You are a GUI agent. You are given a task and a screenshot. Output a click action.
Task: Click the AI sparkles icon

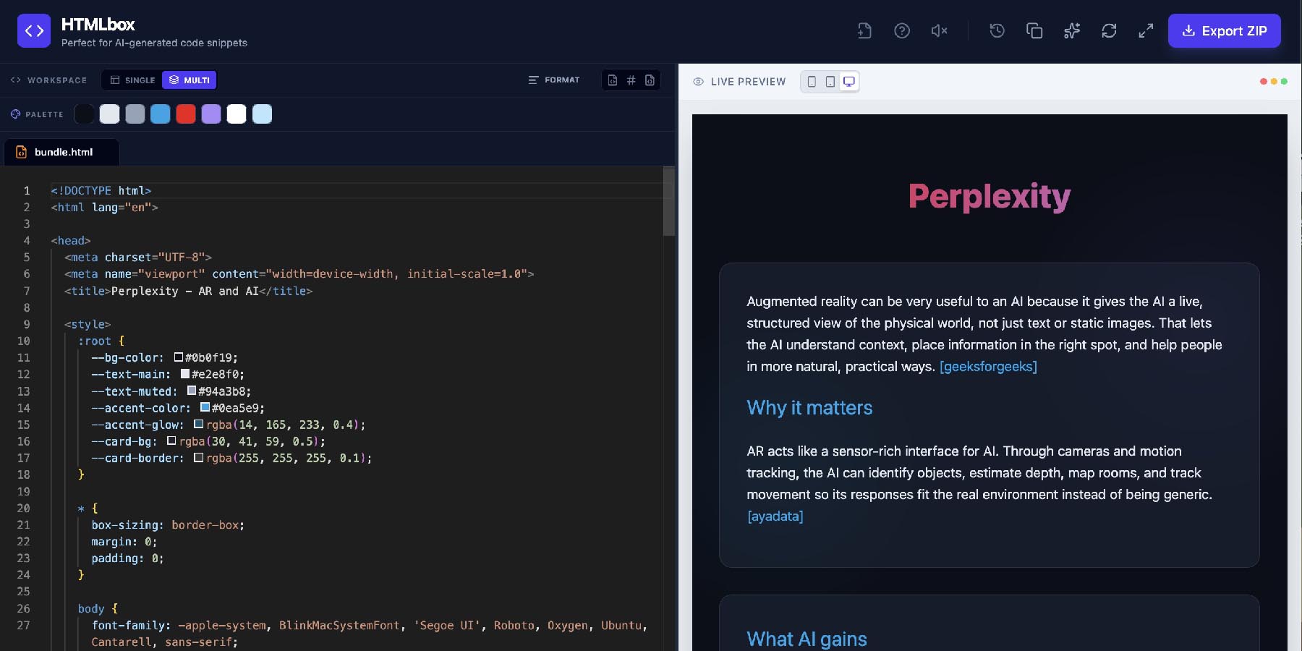click(1072, 30)
